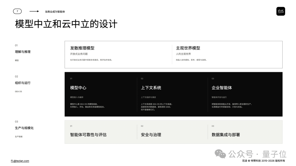Click the GEA OS caption in left column
Viewport: 296px width, 166px height.
click(19, 92)
